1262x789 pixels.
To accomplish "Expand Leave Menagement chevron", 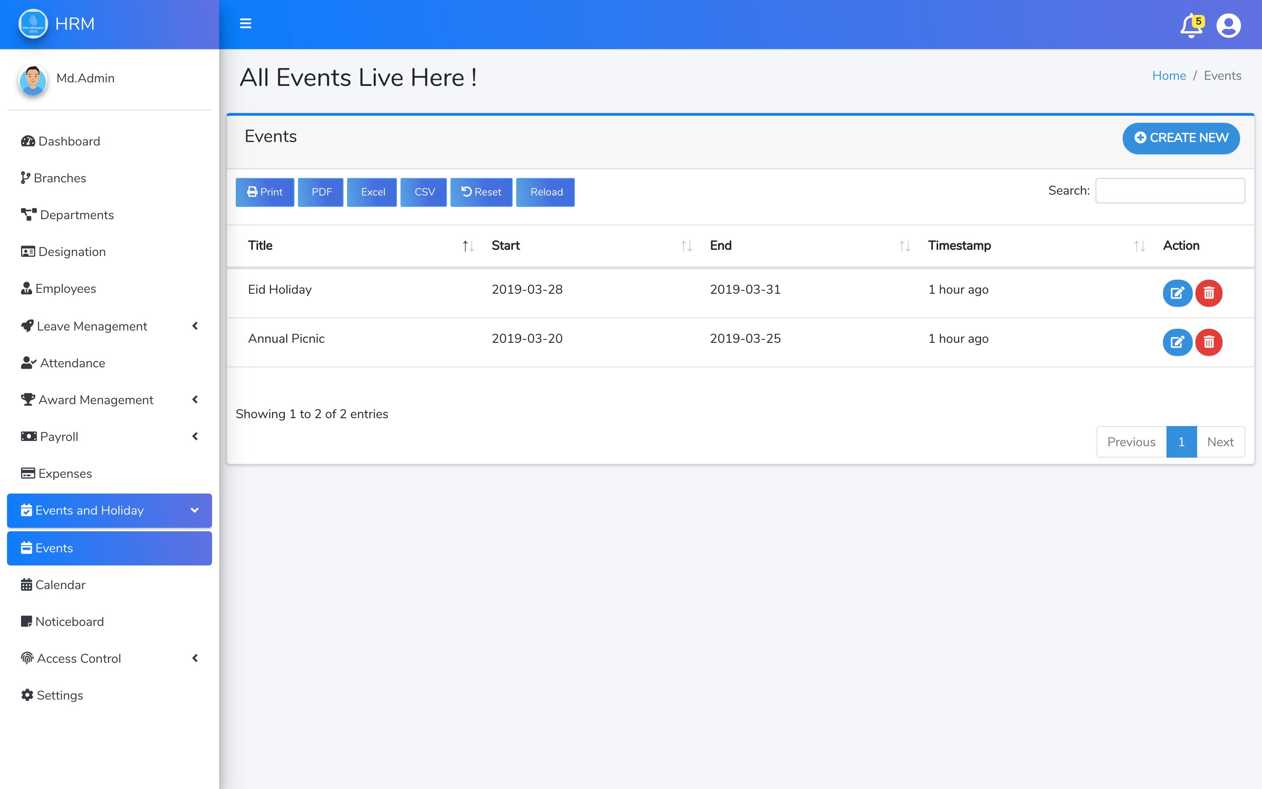I will [x=195, y=326].
